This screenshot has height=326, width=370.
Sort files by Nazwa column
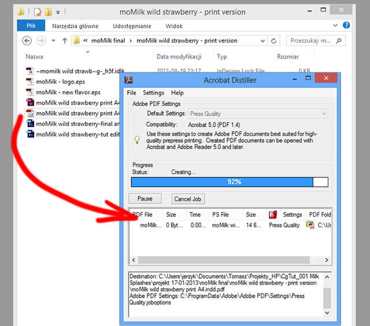pos(35,57)
